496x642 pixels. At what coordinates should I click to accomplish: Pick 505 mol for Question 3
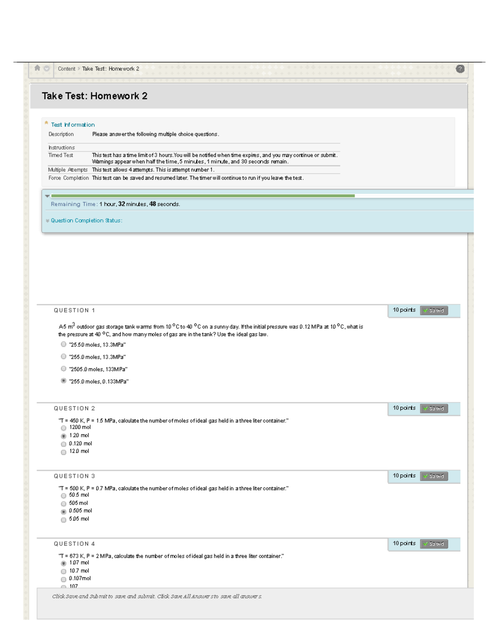pyautogui.click(x=63, y=504)
